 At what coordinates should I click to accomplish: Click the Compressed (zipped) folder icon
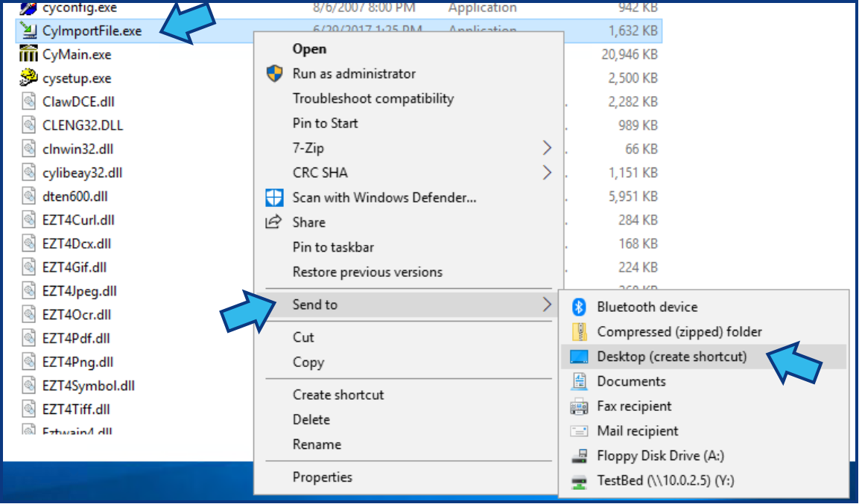click(579, 331)
